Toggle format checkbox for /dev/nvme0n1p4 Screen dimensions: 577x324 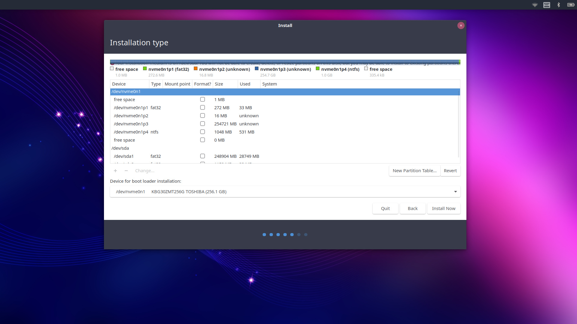tap(203, 132)
